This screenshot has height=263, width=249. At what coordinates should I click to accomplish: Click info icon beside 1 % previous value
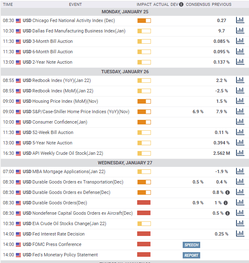[226, 203]
